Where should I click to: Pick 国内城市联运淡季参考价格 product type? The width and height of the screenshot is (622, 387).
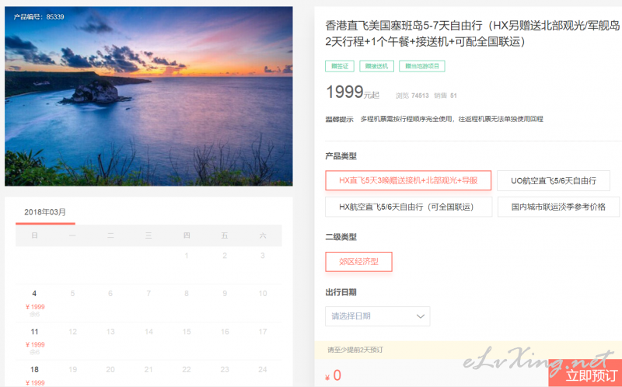[x=558, y=207]
